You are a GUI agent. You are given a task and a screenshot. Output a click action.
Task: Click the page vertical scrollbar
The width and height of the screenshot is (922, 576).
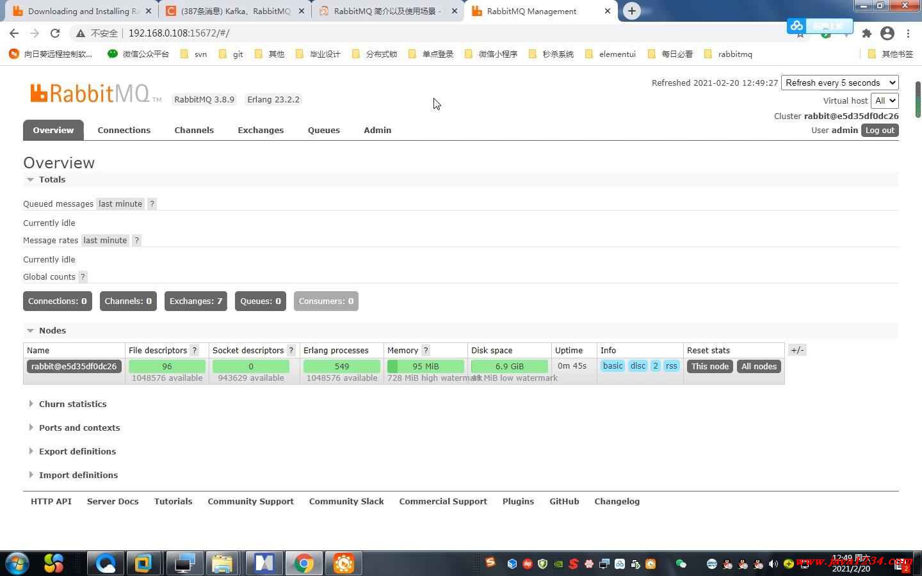pos(918,100)
